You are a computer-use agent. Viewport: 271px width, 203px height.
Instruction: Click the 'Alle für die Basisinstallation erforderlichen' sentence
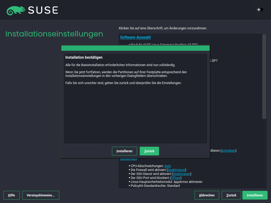[x=120, y=65]
